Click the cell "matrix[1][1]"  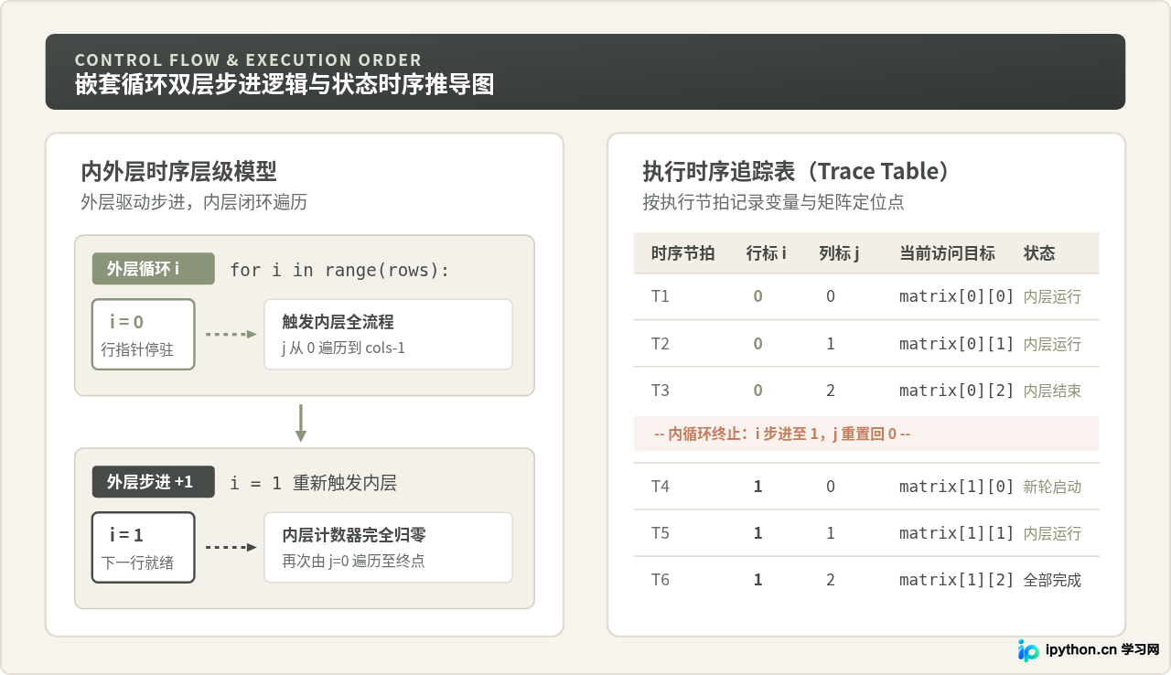click(x=957, y=533)
